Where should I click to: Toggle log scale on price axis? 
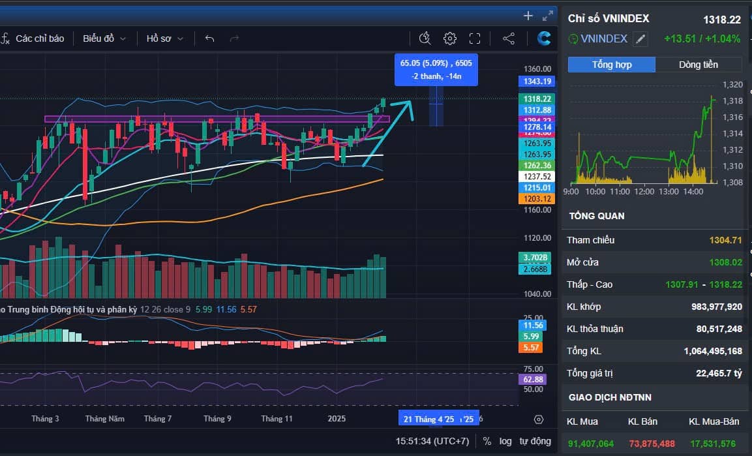click(505, 441)
